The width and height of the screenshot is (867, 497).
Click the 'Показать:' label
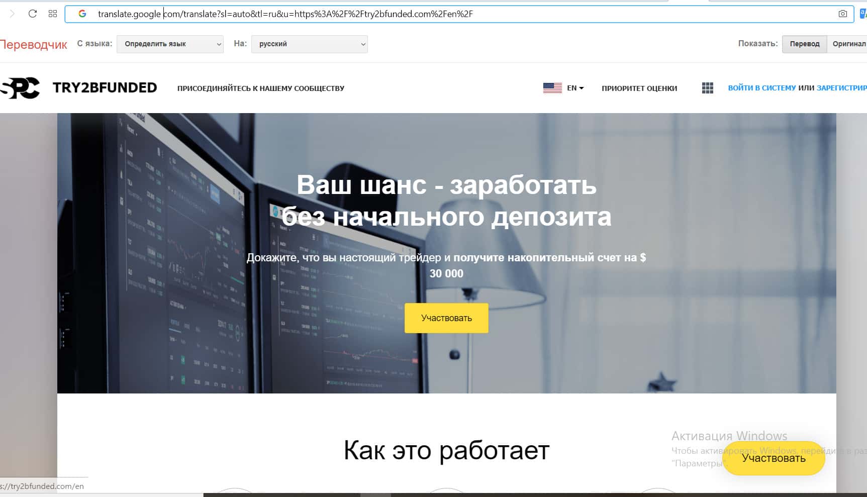758,44
